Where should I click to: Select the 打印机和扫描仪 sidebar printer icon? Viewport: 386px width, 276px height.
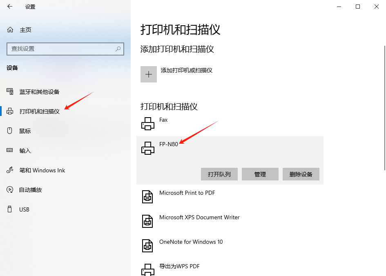(x=10, y=111)
